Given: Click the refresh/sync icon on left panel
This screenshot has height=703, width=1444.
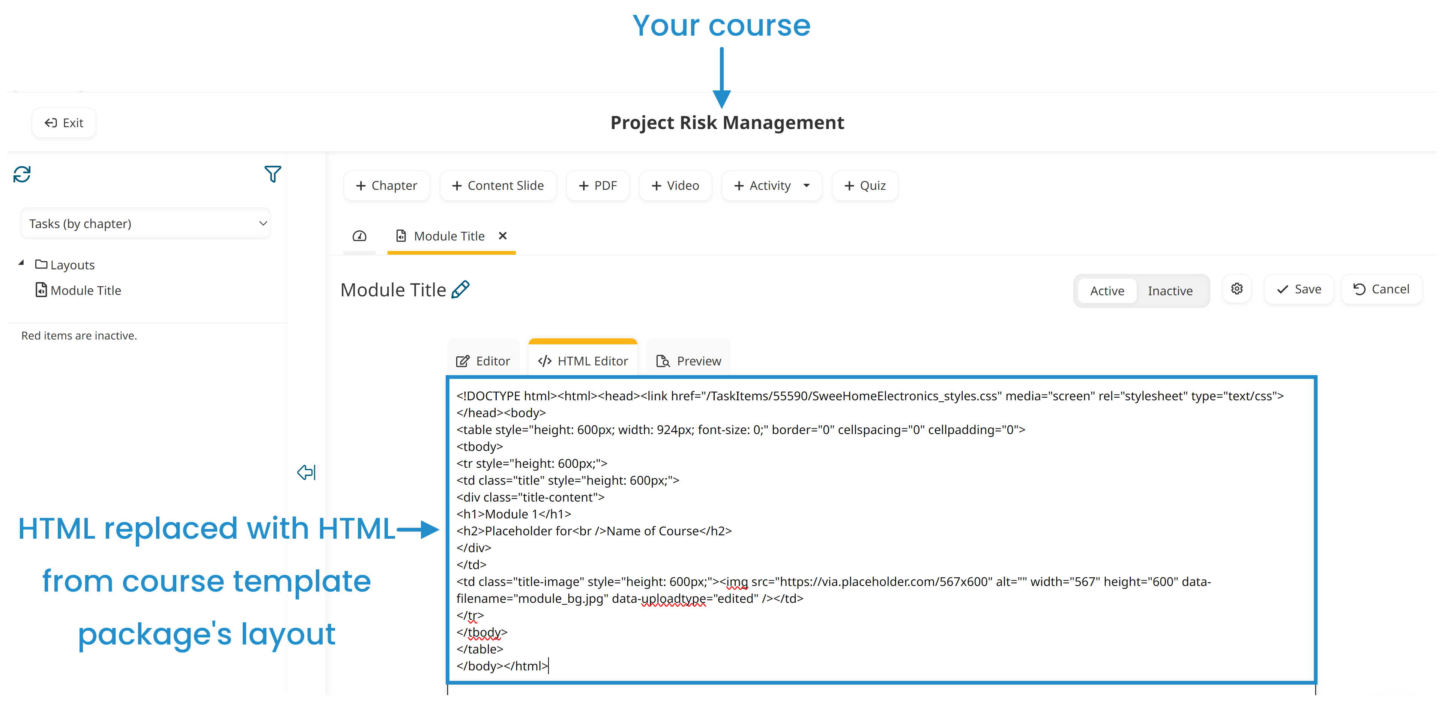Looking at the screenshot, I should click(x=23, y=173).
